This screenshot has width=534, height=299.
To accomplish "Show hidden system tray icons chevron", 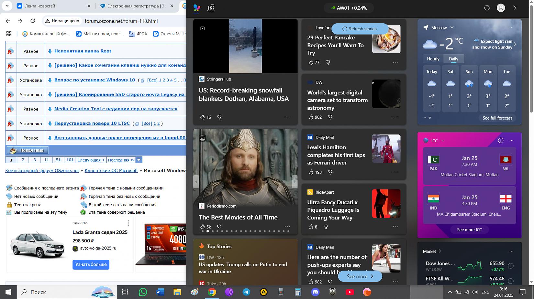I will click(450, 292).
